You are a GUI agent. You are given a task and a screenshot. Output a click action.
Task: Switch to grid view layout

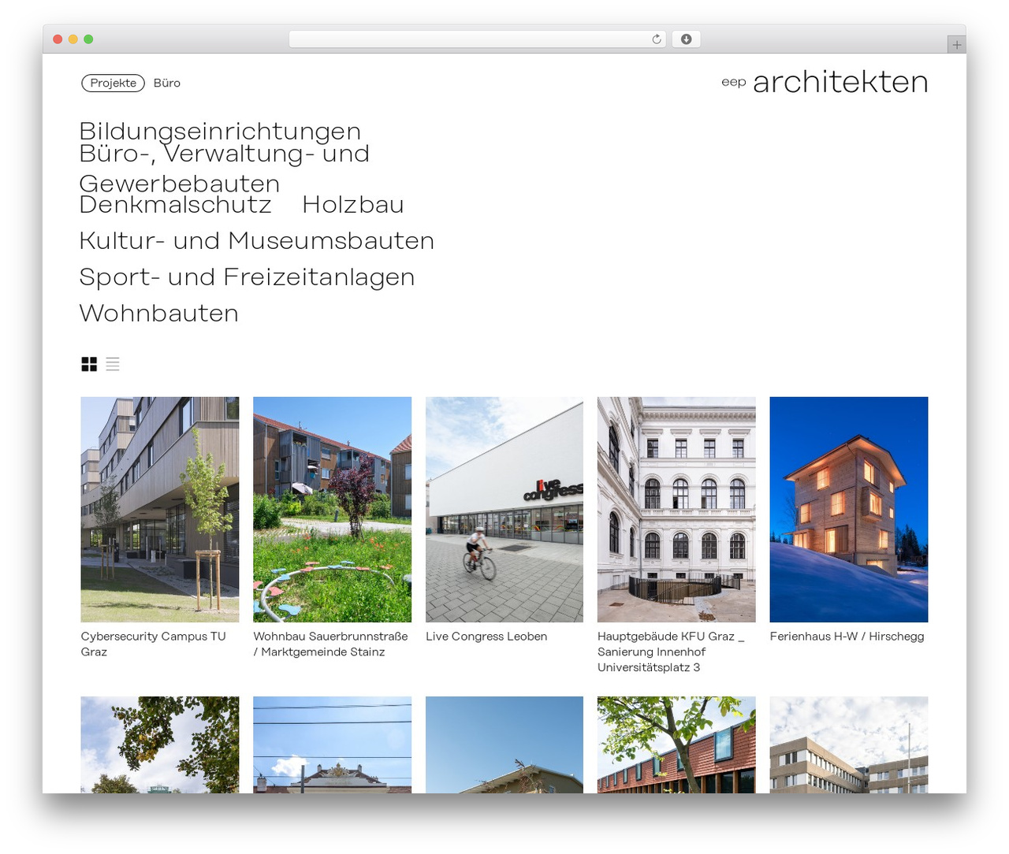click(89, 364)
